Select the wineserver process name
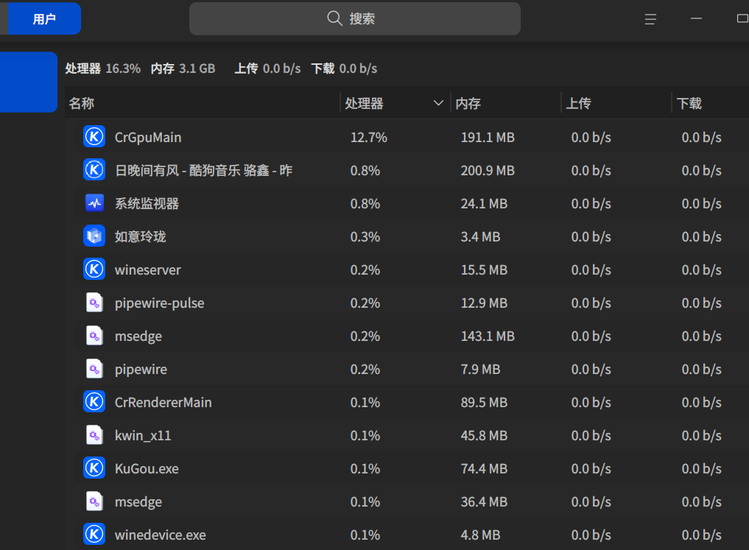749x550 pixels. (x=148, y=270)
